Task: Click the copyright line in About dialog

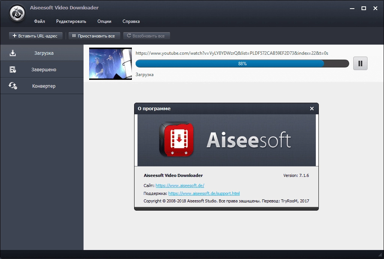Action: 226,201
